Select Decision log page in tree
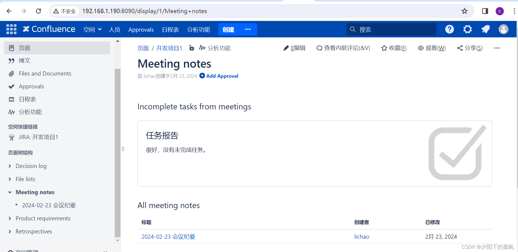The height and width of the screenshot is (252, 518). [31, 166]
